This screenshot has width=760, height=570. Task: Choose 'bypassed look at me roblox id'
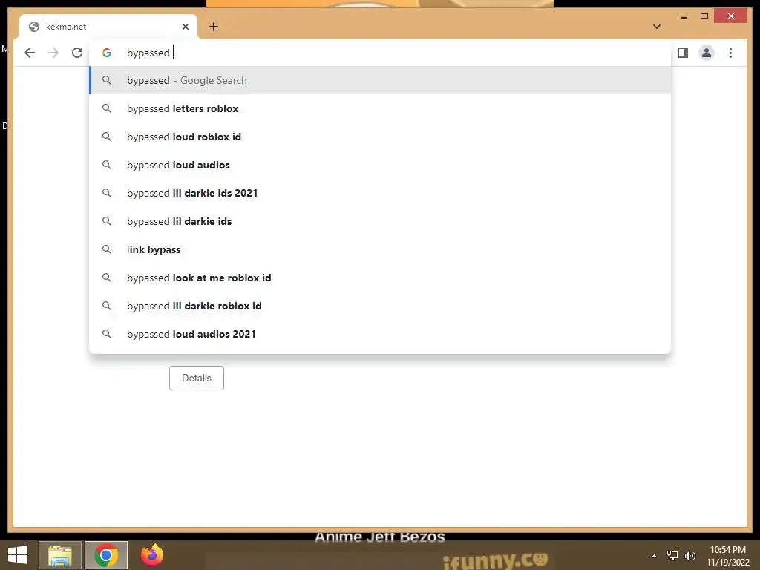point(381,278)
